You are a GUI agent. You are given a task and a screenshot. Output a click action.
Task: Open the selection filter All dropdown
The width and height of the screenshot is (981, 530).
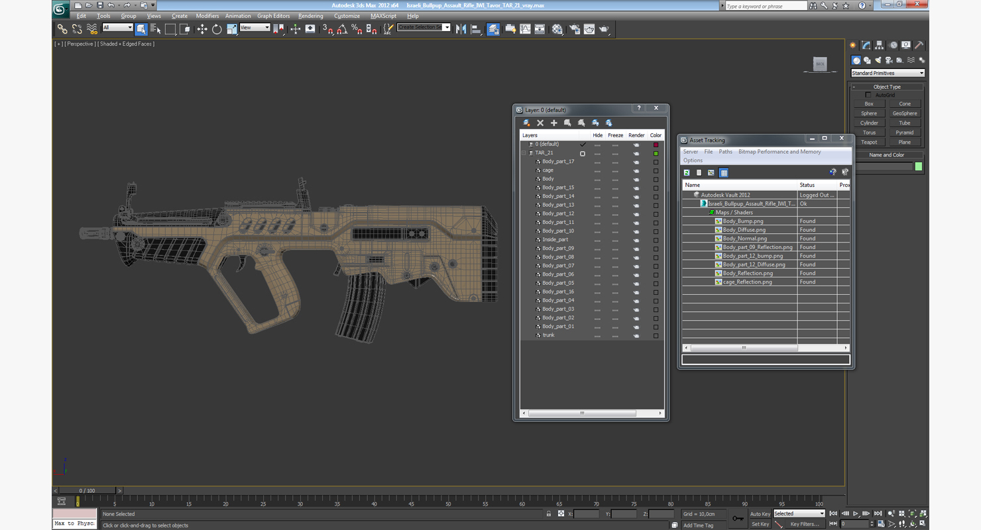118,28
